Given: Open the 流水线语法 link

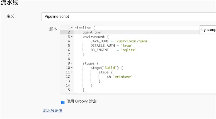Looking at the screenshot, I should pyautogui.click(x=52, y=111).
